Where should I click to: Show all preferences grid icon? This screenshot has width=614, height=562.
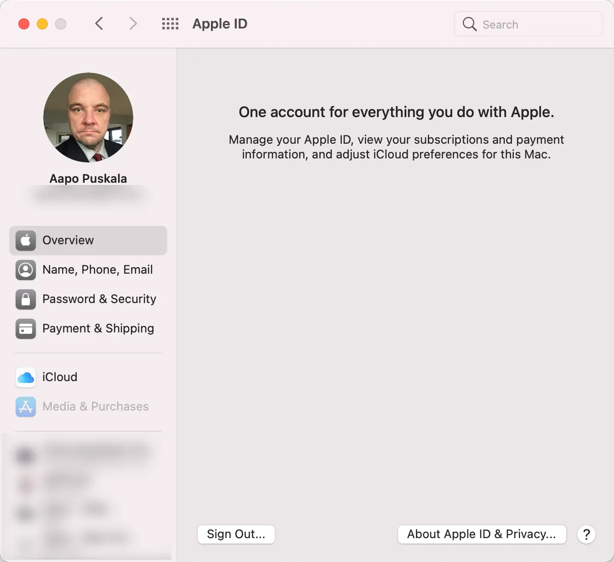click(x=170, y=24)
